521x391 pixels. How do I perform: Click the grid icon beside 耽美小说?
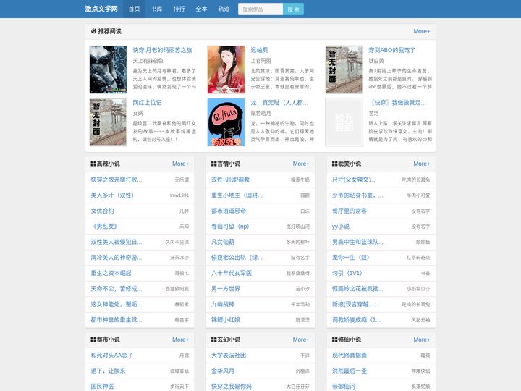pos(334,164)
